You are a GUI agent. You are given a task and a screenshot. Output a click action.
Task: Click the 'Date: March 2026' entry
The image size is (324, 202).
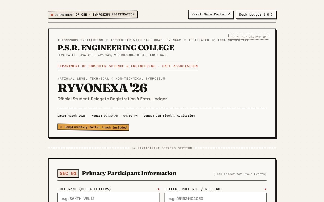coord(71,116)
